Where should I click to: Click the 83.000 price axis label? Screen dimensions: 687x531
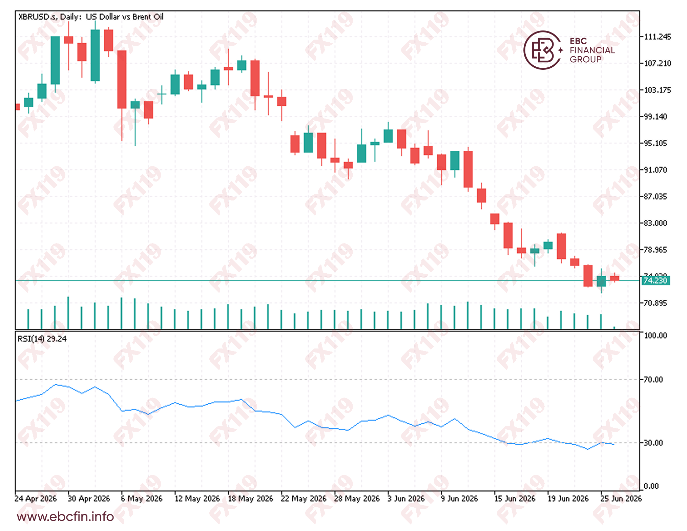655,223
